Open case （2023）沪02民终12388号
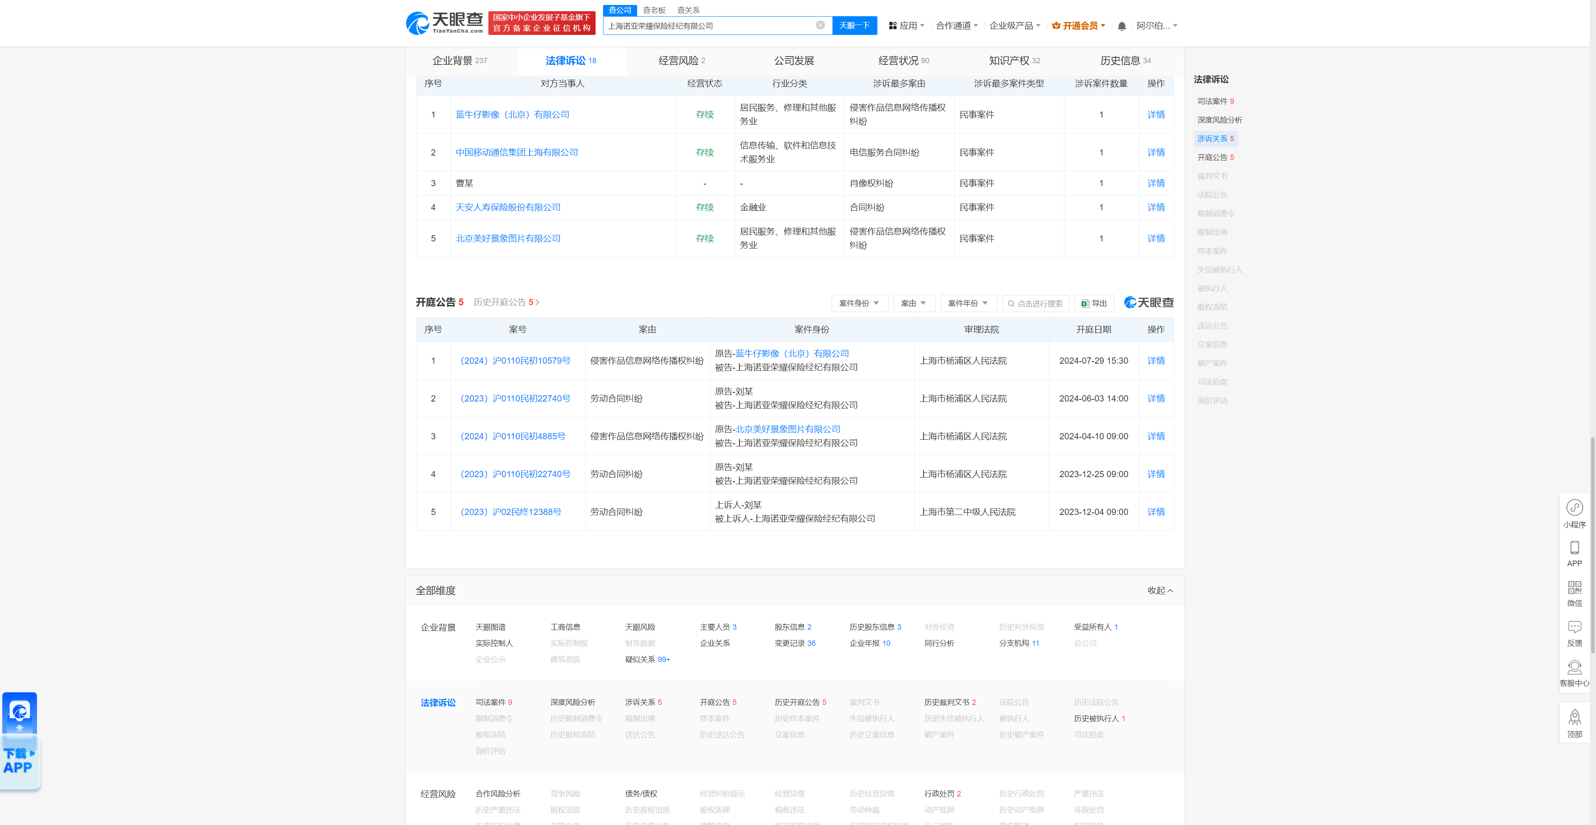This screenshot has height=825, width=1596. (x=510, y=512)
